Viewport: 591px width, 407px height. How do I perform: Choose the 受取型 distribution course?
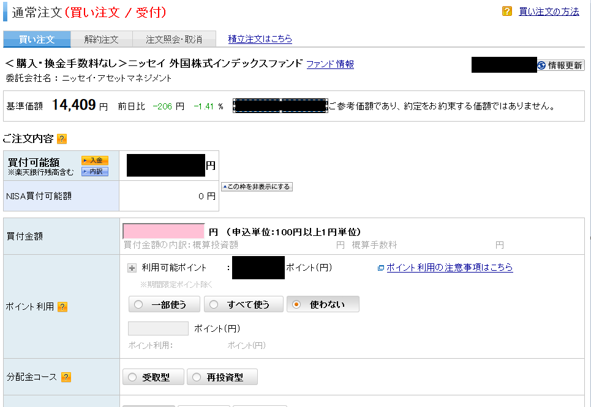[153, 378]
